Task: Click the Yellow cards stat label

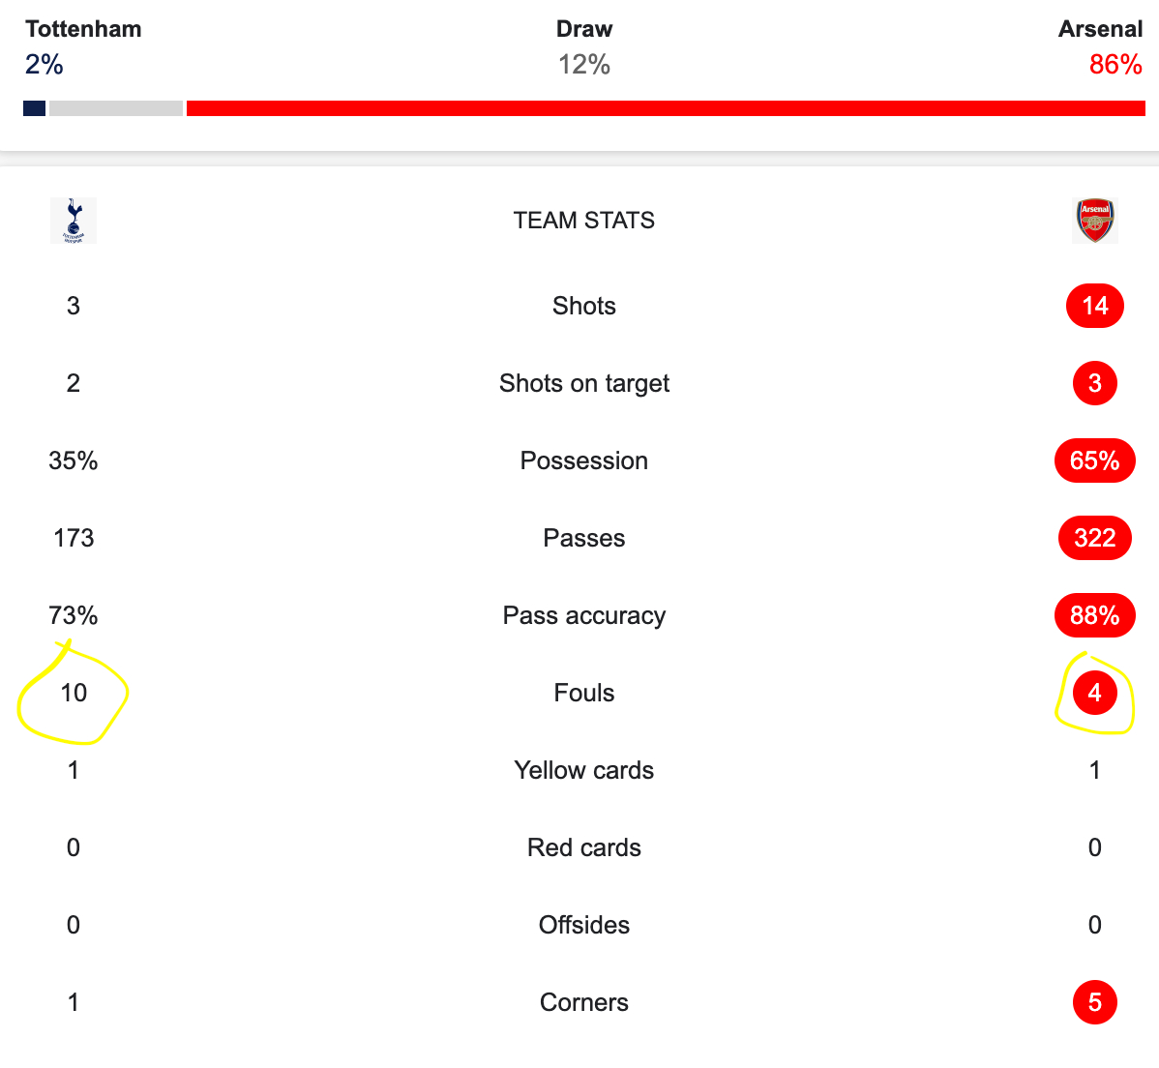Action: click(583, 770)
